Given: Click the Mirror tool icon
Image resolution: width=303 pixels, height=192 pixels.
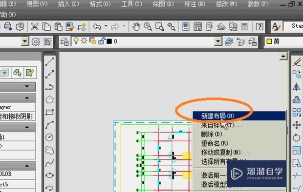Looking at the screenshot, I should [x=297, y=87].
